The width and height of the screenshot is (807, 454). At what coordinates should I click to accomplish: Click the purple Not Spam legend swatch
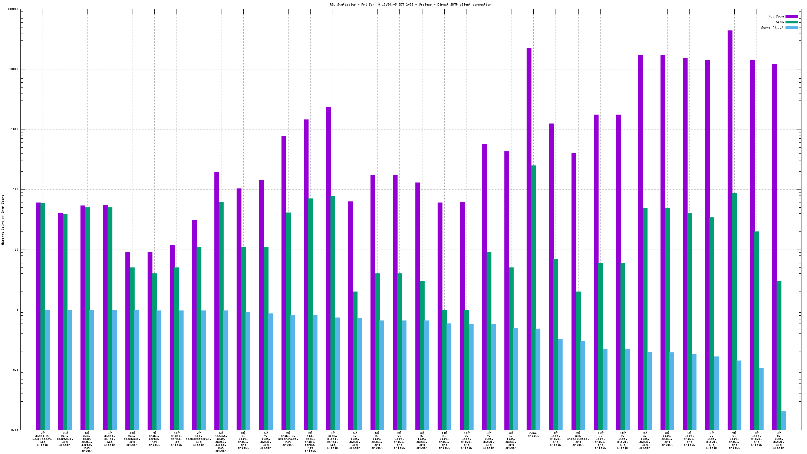pyautogui.click(x=791, y=17)
